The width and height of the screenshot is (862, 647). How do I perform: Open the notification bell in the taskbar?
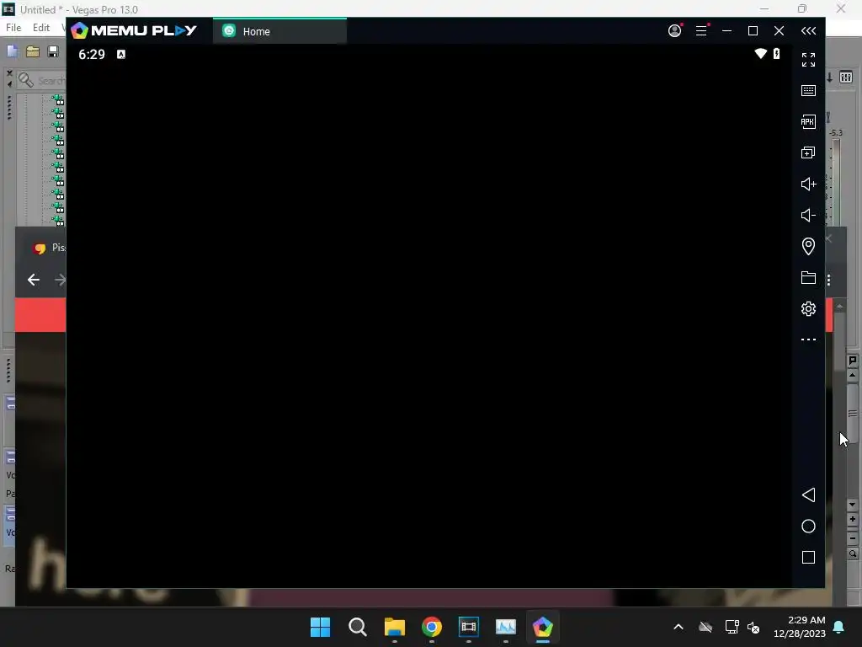[x=839, y=627]
